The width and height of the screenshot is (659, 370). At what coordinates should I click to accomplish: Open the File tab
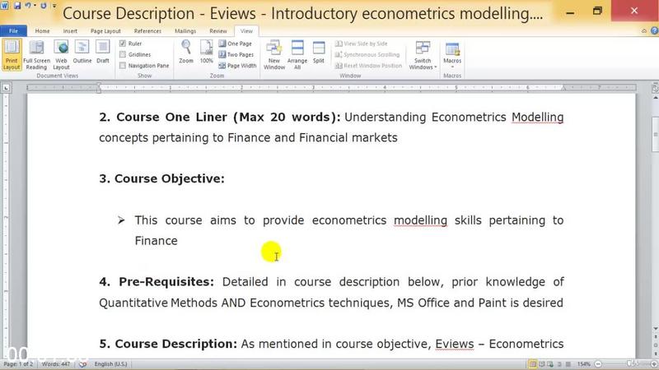point(13,30)
